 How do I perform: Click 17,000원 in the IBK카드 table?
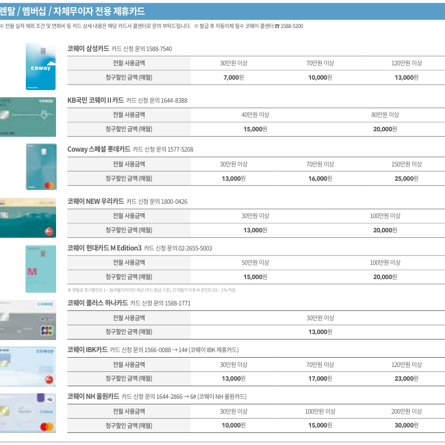pos(320,379)
